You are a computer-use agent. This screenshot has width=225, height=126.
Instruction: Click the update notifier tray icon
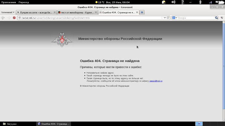[164, 2]
